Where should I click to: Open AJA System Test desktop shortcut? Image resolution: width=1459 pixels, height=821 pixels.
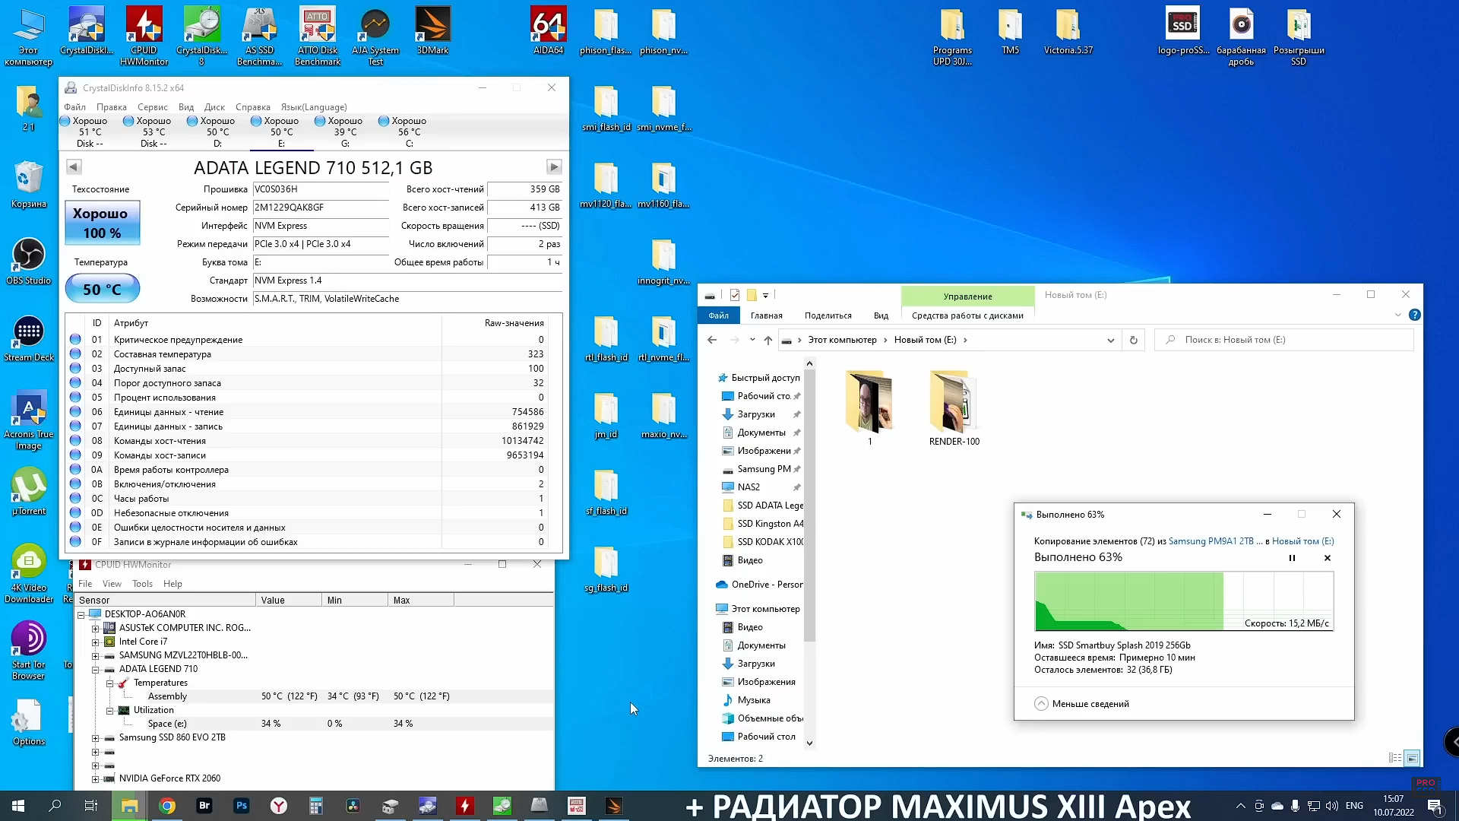pos(375,36)
